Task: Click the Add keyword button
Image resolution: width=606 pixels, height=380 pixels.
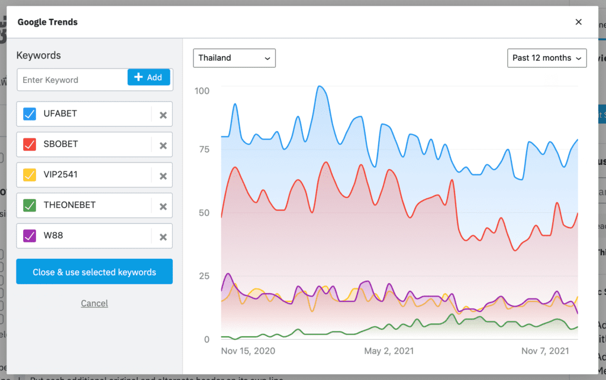Action: coord(149,77)
